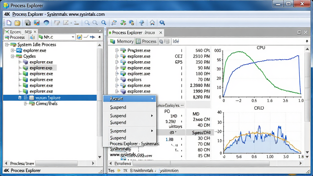The width and height of the screenshot is (313, 176).
Task: Expand the explorer.exe node under System Idle Process
Action: 13,50
